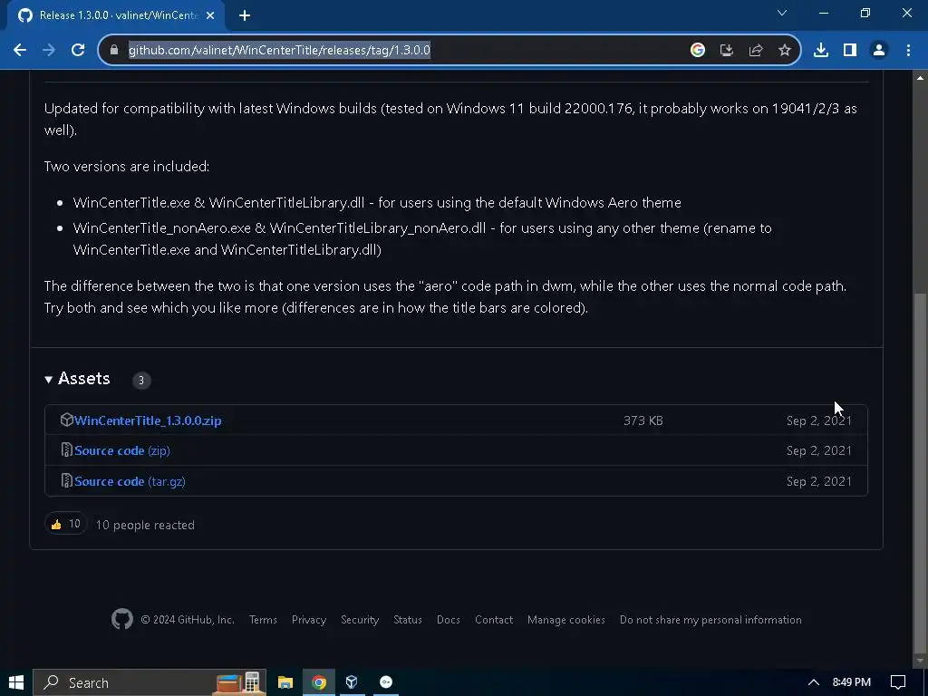Click GitHub logo in footer

[x=122, y=620]
